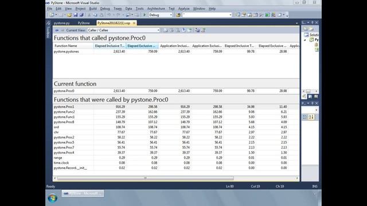Click the Categorized icon in Properties panel
367x206 pixels.
[x=304, y=117]
